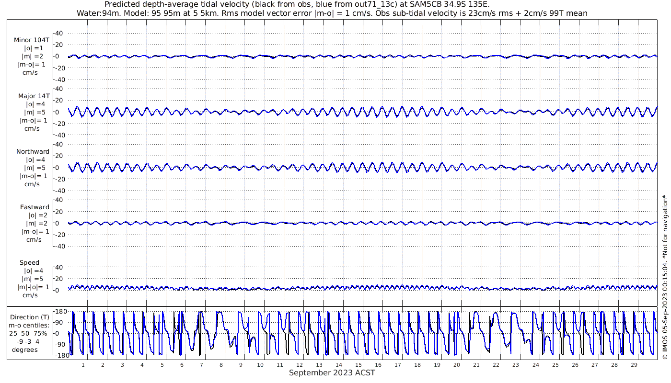
Task: Click the 40 tick on the Speed axis
Action: tap(59, 267)
